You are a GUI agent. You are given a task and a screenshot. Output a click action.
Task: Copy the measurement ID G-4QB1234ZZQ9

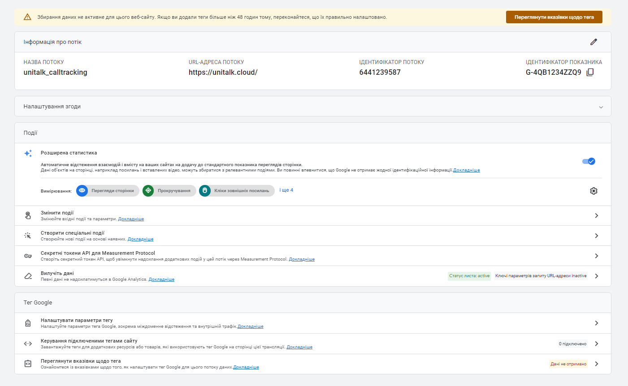pyautogui.click(x=590, y=72)
